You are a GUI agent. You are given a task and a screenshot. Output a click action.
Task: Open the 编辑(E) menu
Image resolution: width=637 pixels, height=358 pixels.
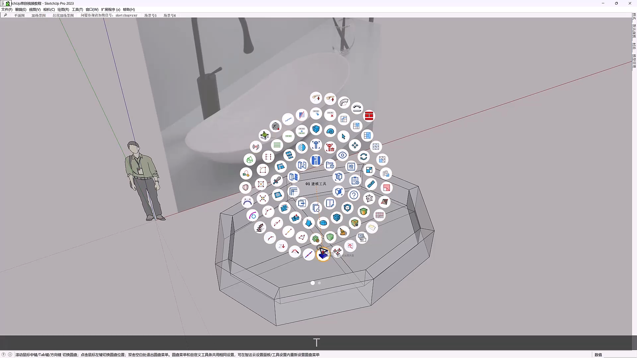coord(21,10)
